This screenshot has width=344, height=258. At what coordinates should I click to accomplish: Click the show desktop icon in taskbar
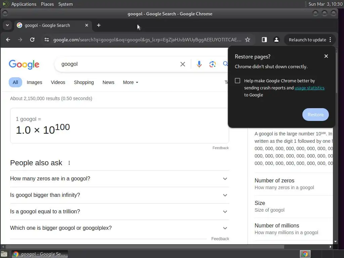pos(4,254)
